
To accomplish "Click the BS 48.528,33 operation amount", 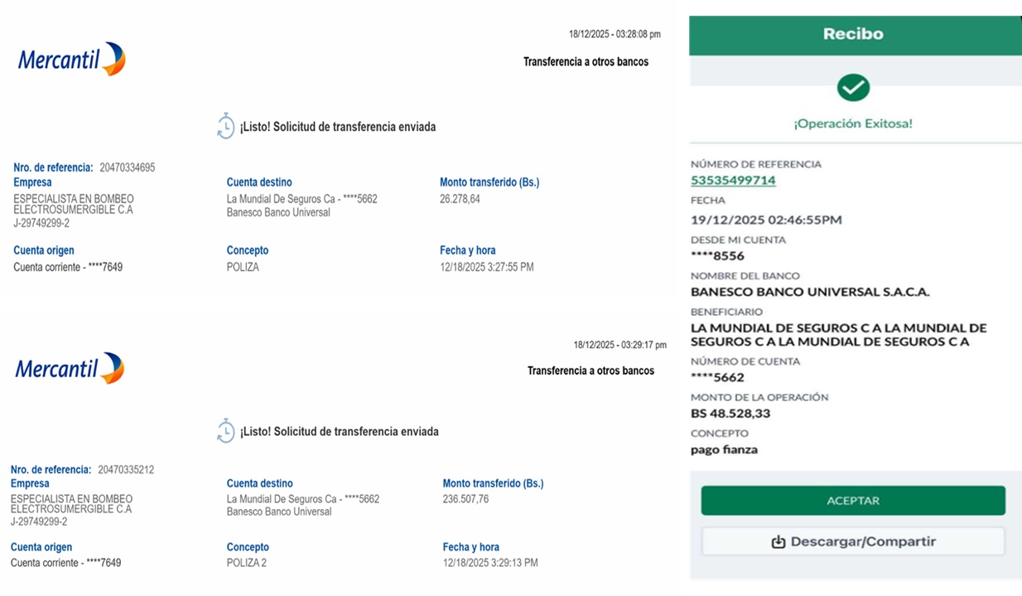I will click(730, 413).
